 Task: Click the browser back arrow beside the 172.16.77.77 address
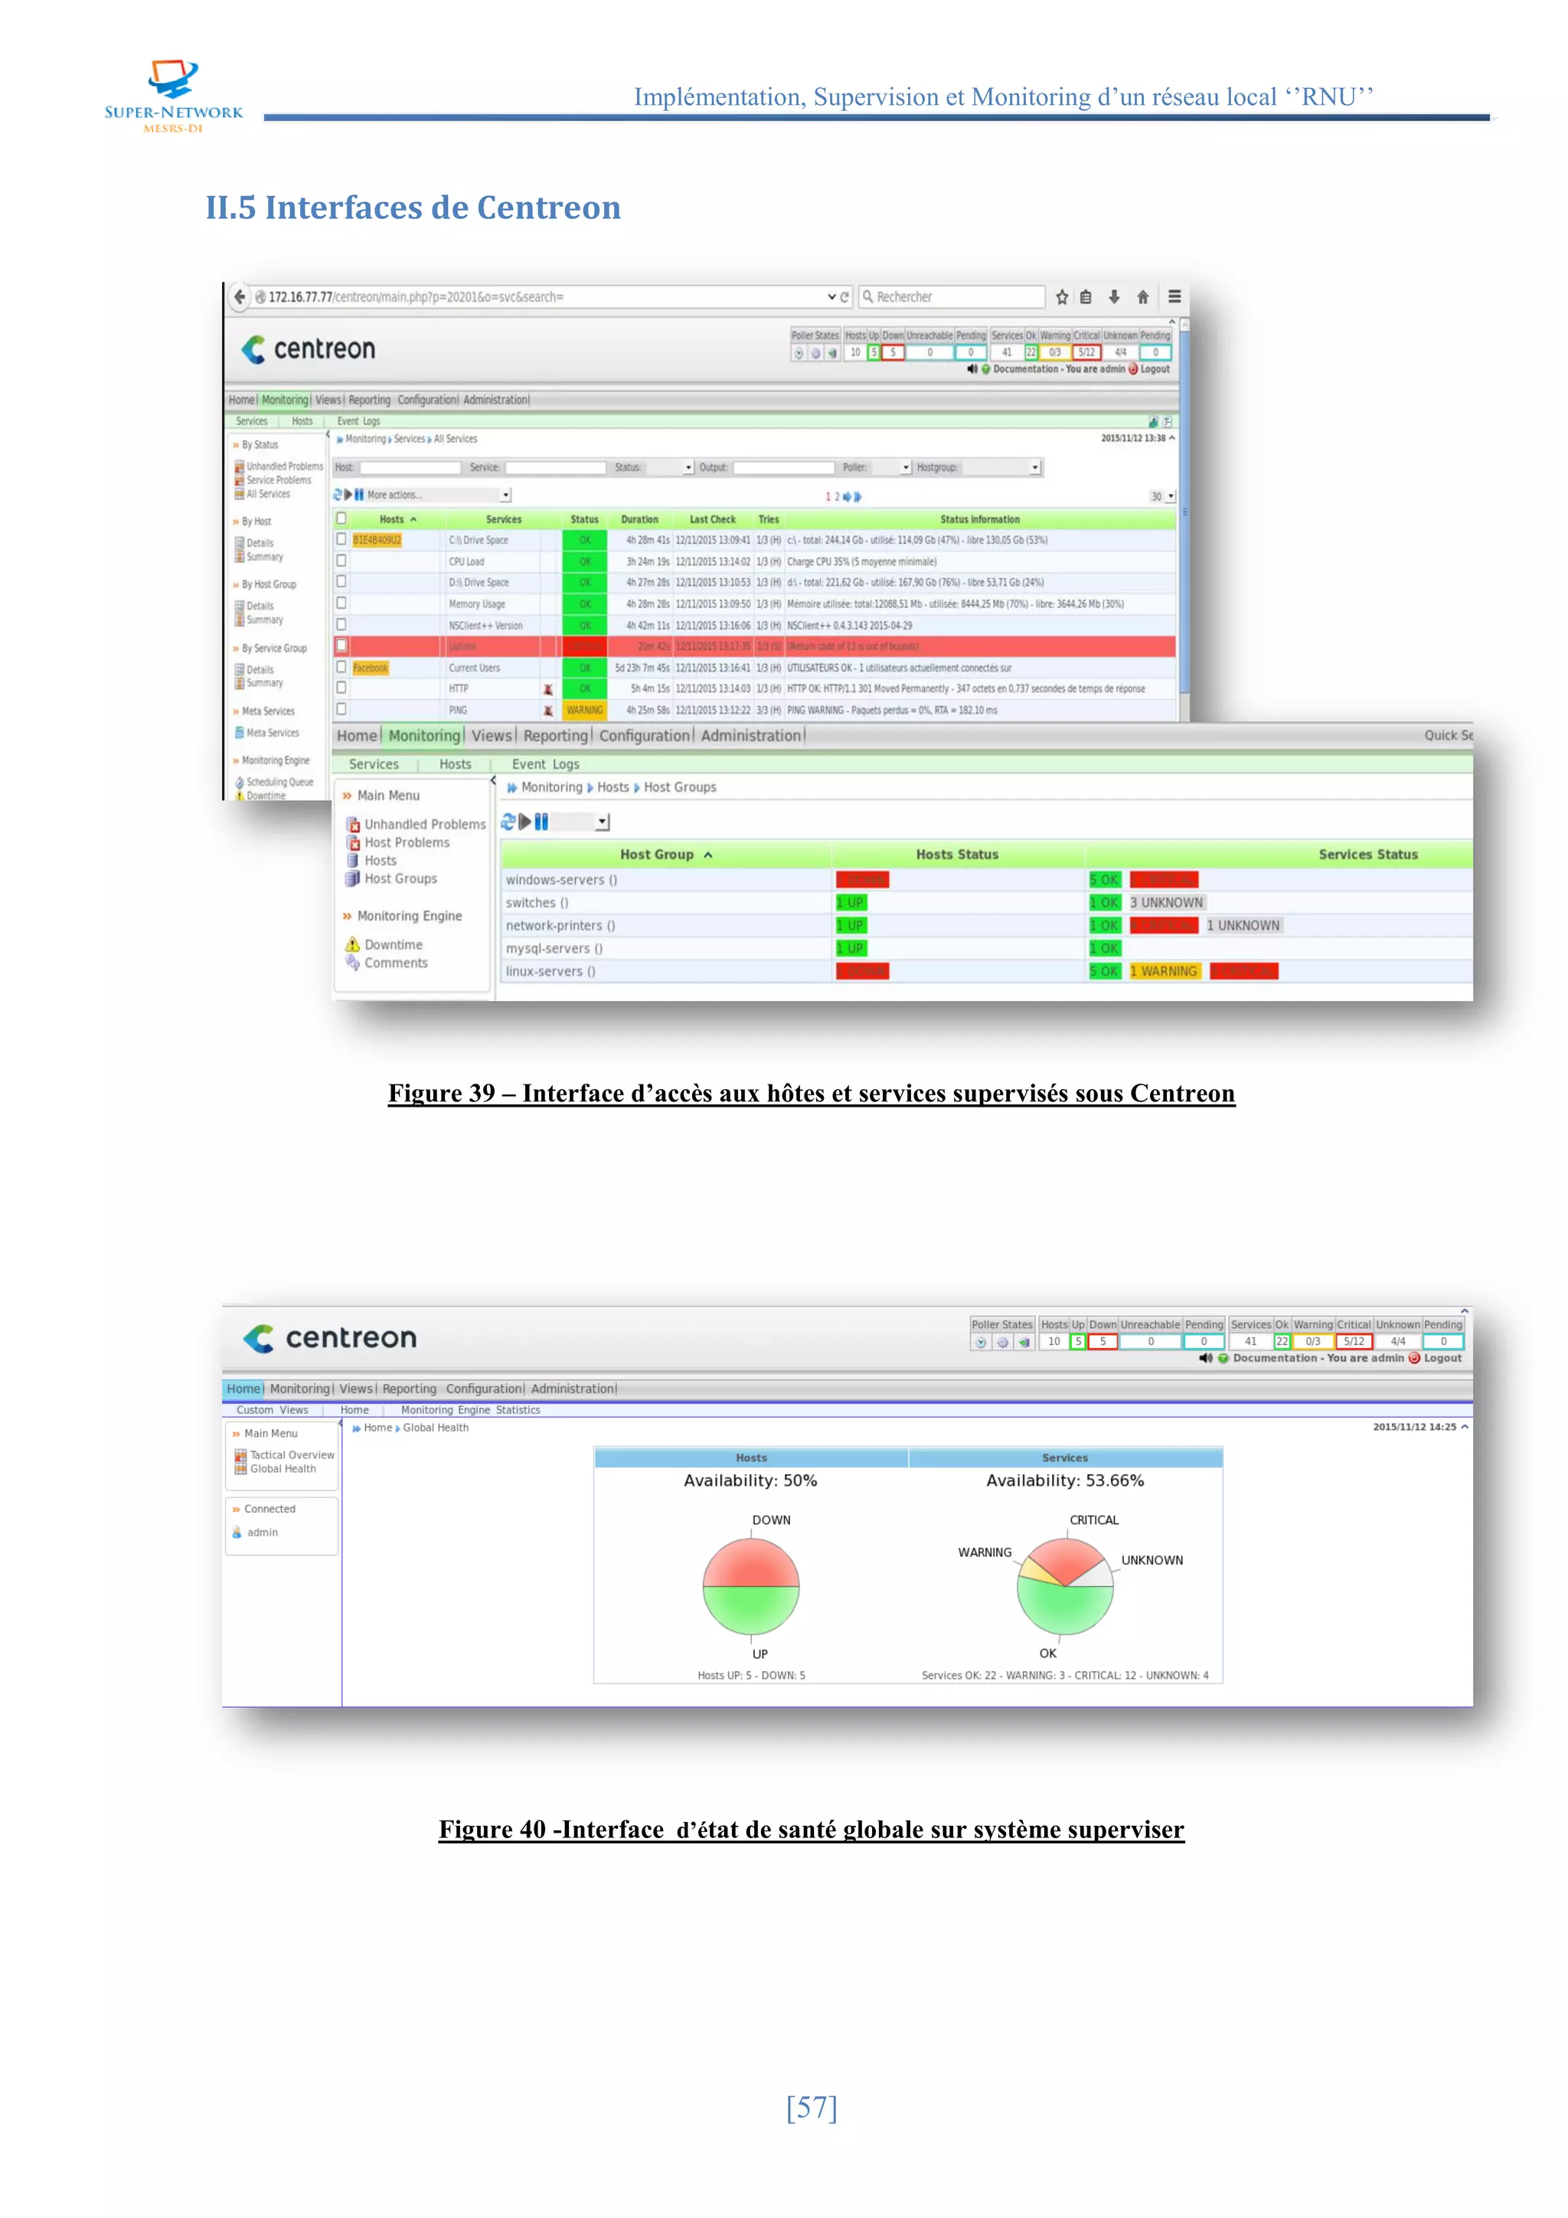pos(240,296)
